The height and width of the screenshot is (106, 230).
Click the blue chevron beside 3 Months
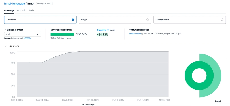click(x=108, y=30)
